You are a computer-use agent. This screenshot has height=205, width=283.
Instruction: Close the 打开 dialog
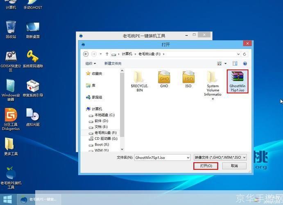pyautogui.click(x=247, y=43)
